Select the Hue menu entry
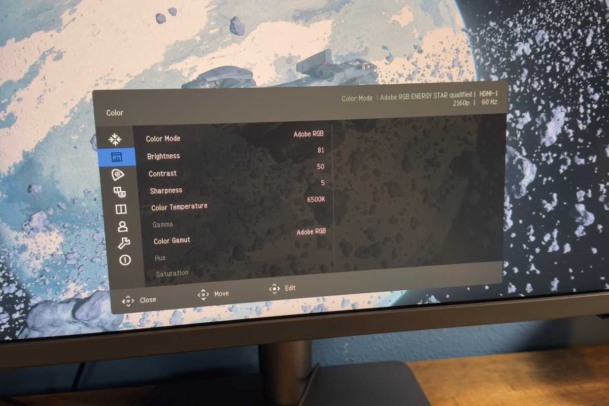This screenshot has height=406, width=609. (x=160, y=257)
